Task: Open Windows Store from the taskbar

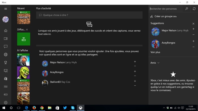Action: coord(57,108)
